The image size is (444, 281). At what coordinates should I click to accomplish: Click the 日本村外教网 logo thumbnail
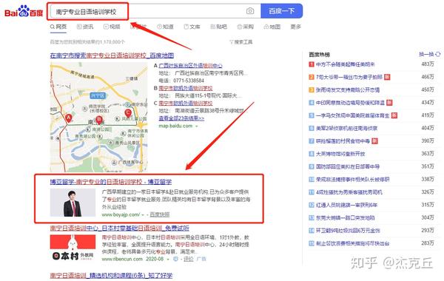tap(73, 248)
